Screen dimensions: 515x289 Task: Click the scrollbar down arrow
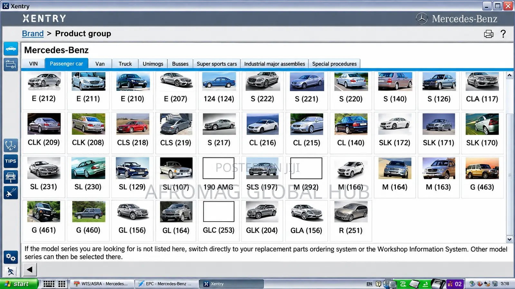(x=509, y=239)
